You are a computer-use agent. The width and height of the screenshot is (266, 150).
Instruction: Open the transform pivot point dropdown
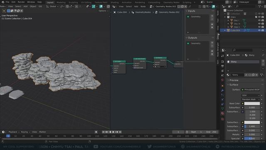[62, 7]
